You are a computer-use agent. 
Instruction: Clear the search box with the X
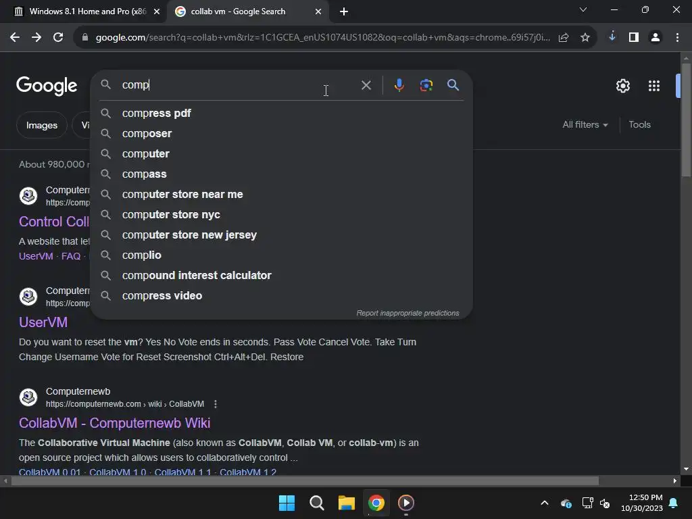(x=366, y=85)
